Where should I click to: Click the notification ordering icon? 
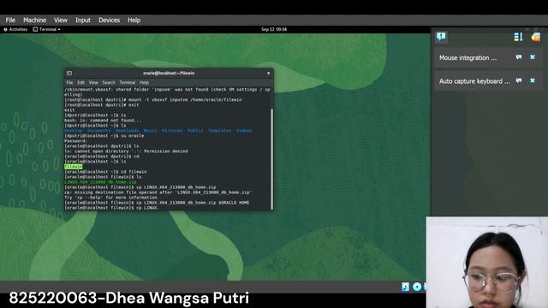tap(518, 37)
